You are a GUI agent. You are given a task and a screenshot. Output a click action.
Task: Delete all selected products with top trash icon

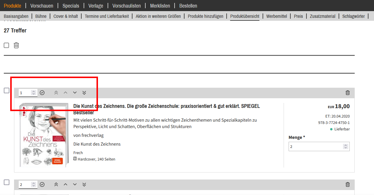click(16, 45)
